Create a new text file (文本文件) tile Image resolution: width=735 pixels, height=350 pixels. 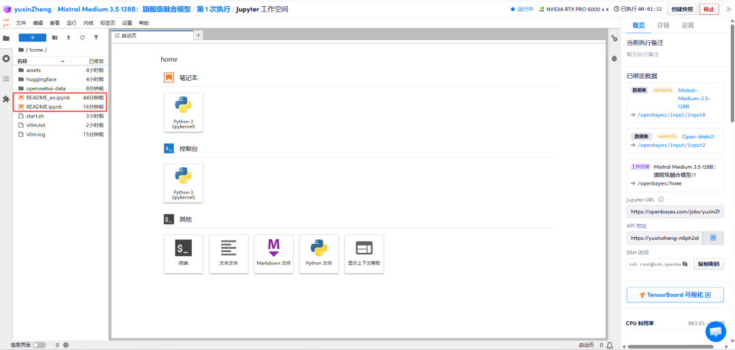point(228,253)
